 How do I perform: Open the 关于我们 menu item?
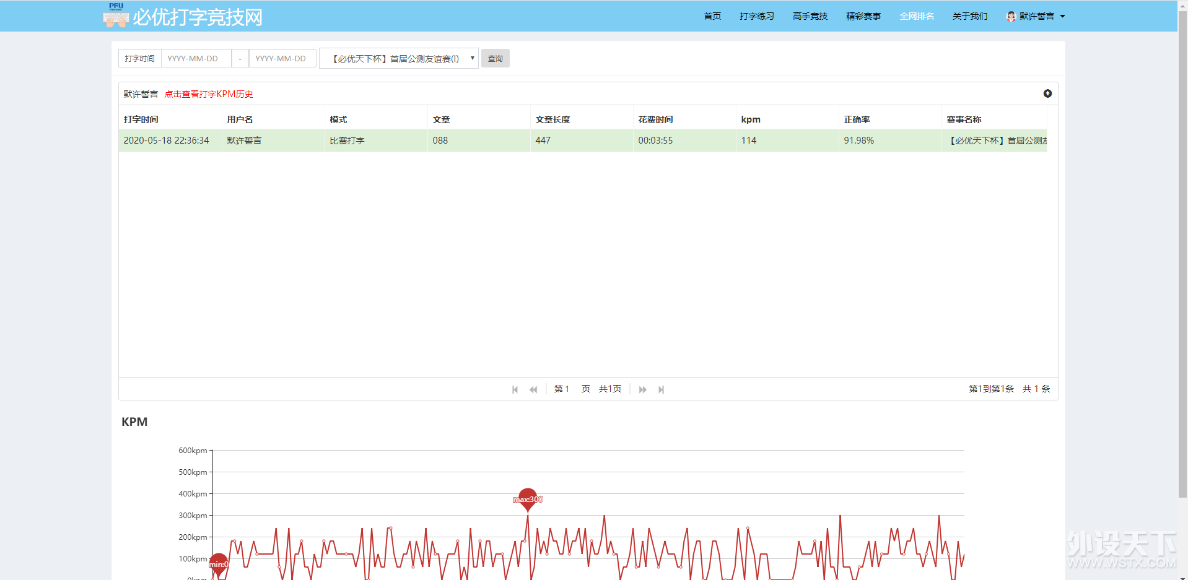coord(970,16)
